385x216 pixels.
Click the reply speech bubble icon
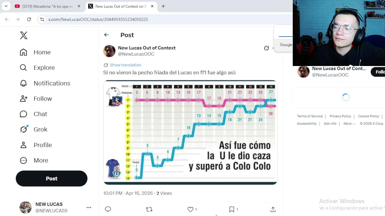pyautogui.click(x=108, y=209)
